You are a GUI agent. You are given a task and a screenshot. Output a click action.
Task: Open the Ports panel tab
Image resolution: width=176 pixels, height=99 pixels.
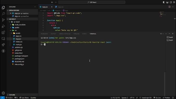click(84, 34)
